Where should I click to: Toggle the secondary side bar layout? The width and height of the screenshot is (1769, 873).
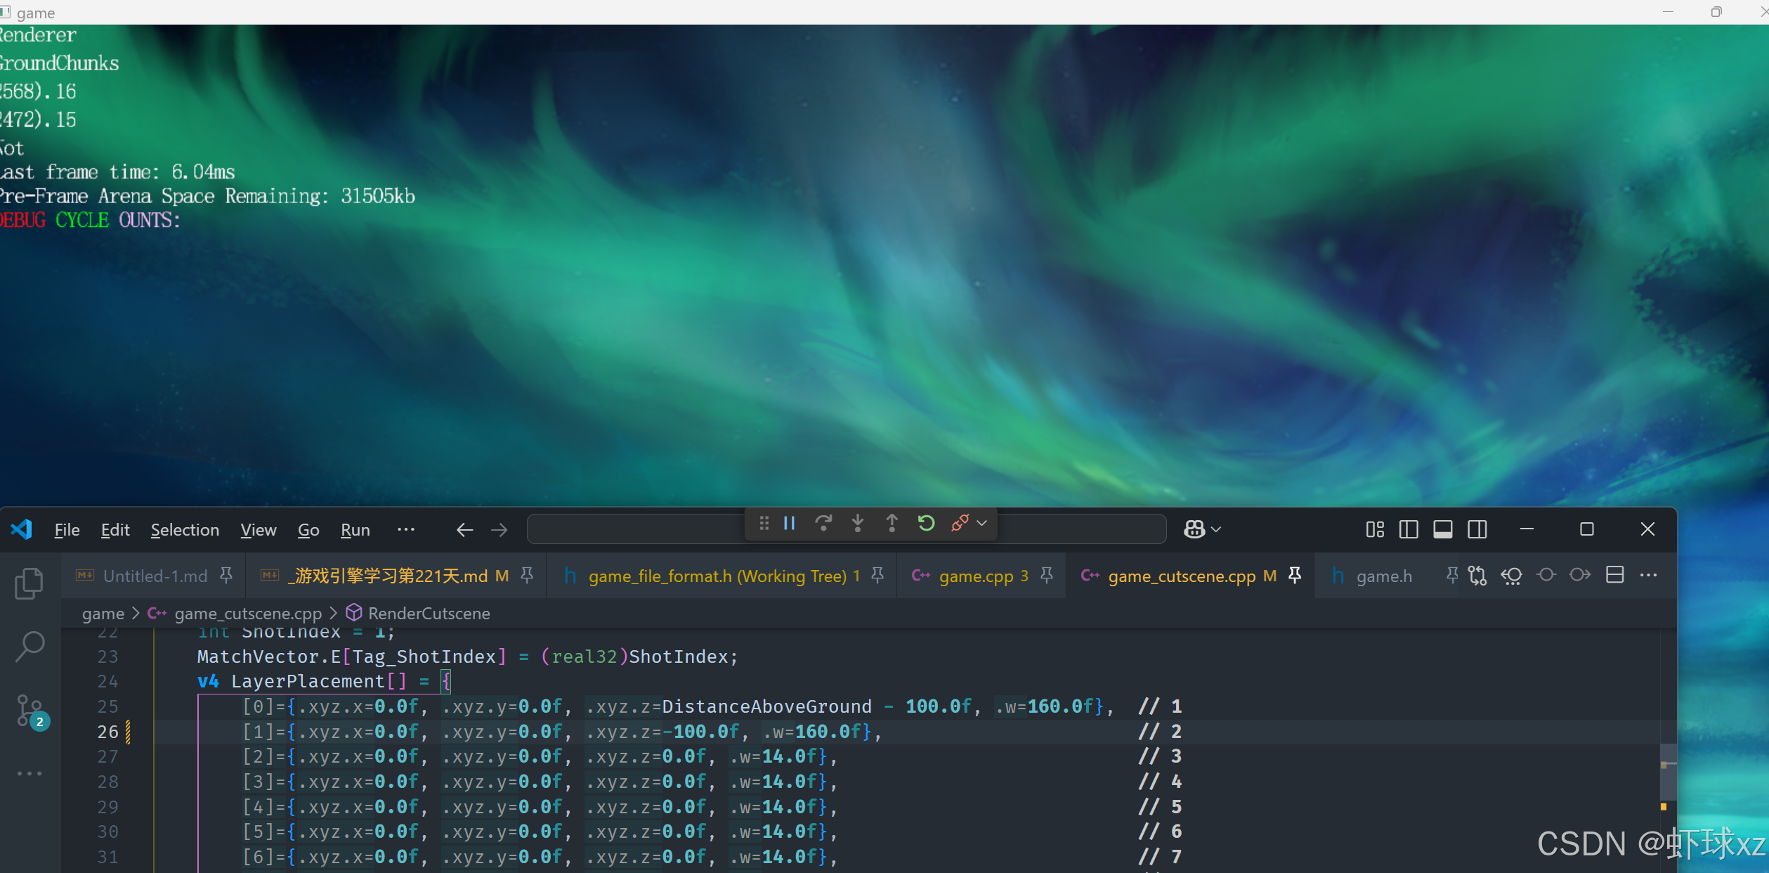pyautogui.click(x=1477, y=529)
